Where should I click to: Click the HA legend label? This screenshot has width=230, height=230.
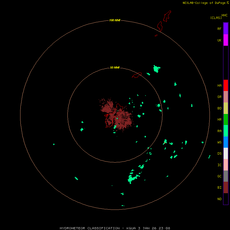coord(219,86)
